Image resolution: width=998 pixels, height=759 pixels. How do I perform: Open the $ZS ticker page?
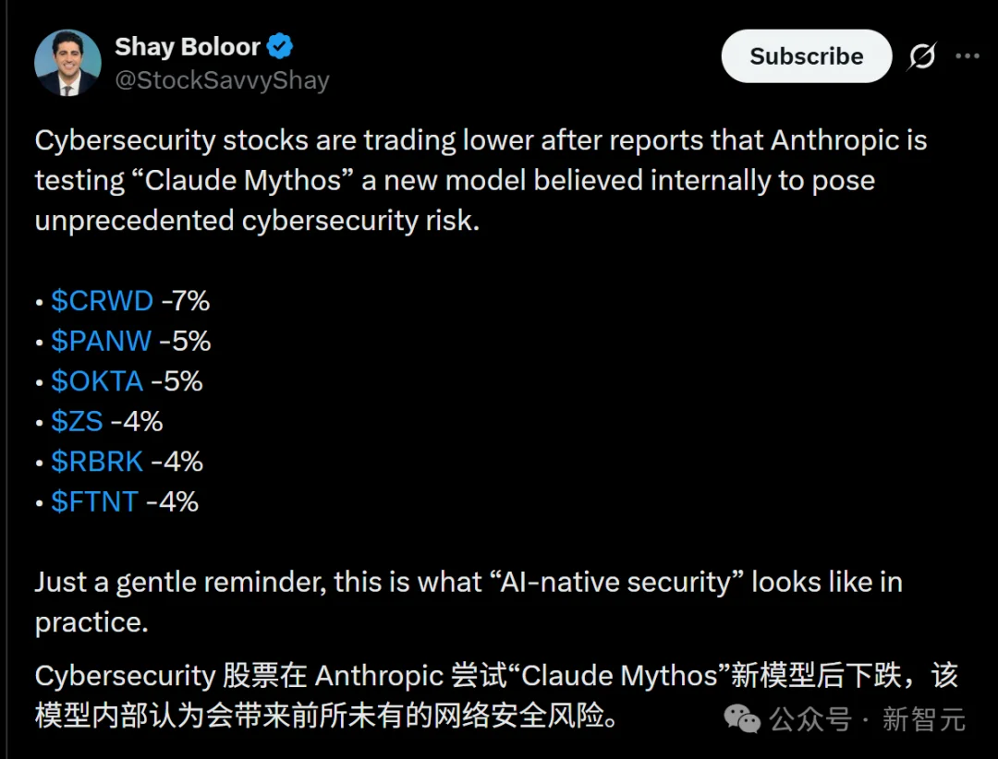coord(77,421)
